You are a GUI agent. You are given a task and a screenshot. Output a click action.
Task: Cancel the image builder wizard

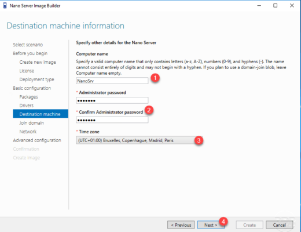(x=280, y=225)
